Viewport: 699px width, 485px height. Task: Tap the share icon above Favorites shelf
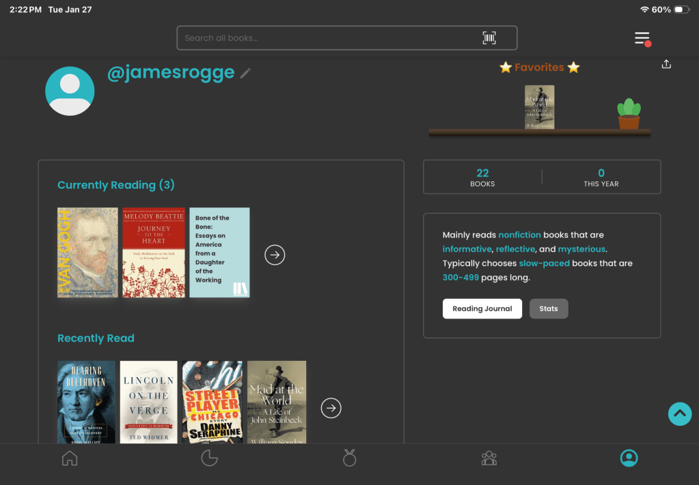[x=666, y=65]
